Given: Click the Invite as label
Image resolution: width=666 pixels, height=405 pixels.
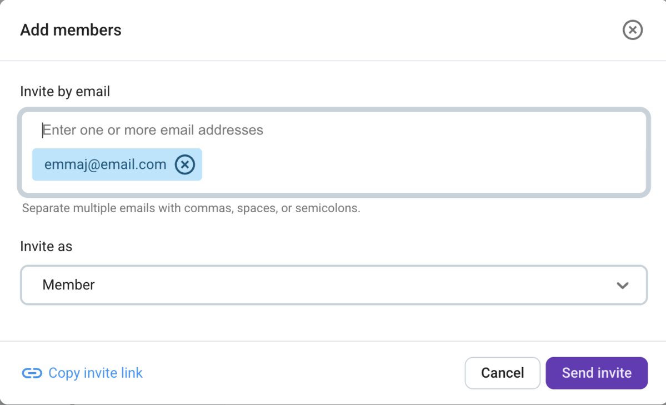Looking at the screenshot, I should (x=46, y=246).
